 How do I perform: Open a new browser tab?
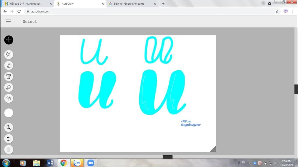(163, 4)
